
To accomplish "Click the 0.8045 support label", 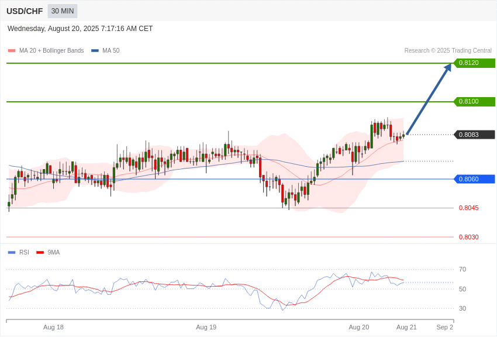I will (x=469, y=208).
